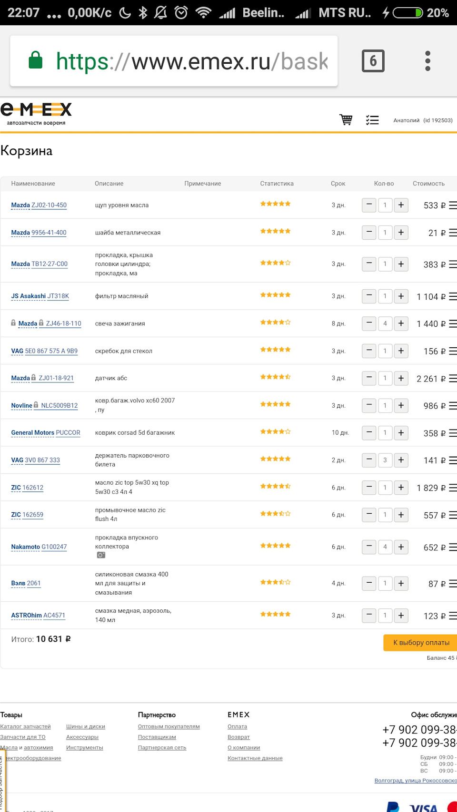Image resolution: width=457 pixels, height=812 pixels.
Task: Click quantity field for Nakamoto G100247
Action: (385, 547)
